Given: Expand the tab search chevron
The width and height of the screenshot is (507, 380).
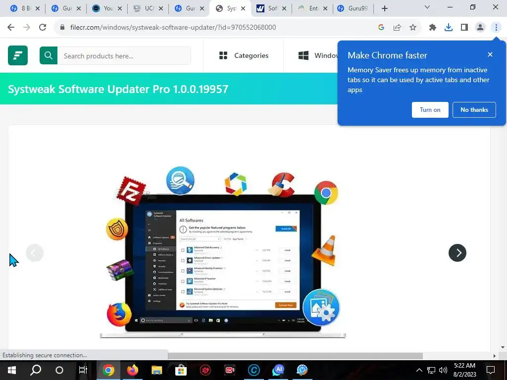Looking at the screenshot, I should tap(427, 7).
